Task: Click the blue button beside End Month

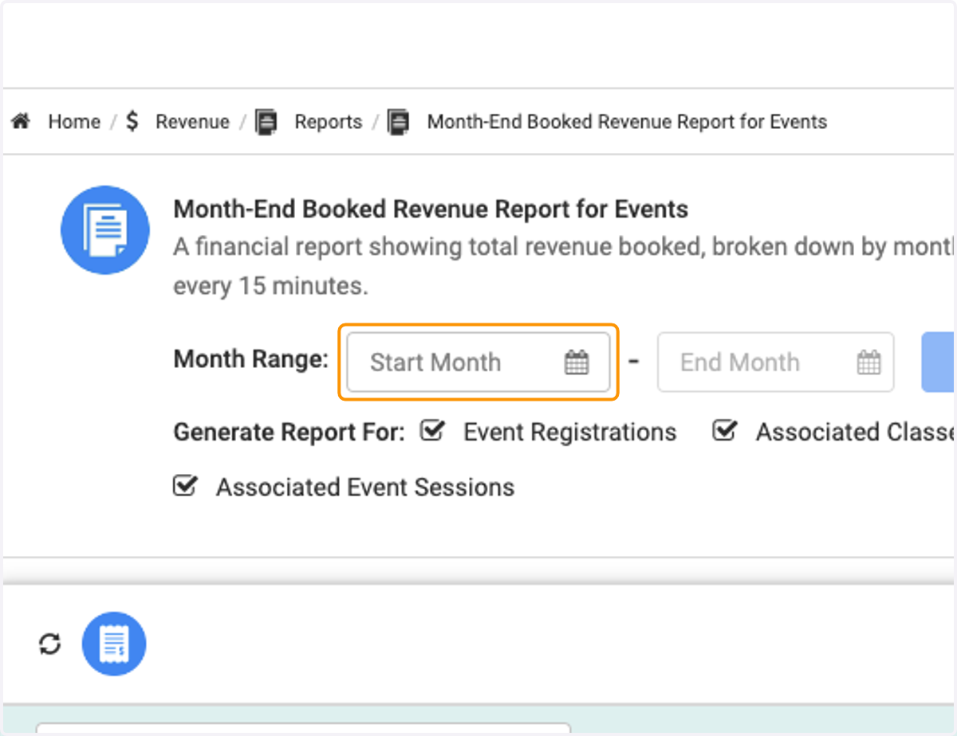Action: (x=939, y=362)
